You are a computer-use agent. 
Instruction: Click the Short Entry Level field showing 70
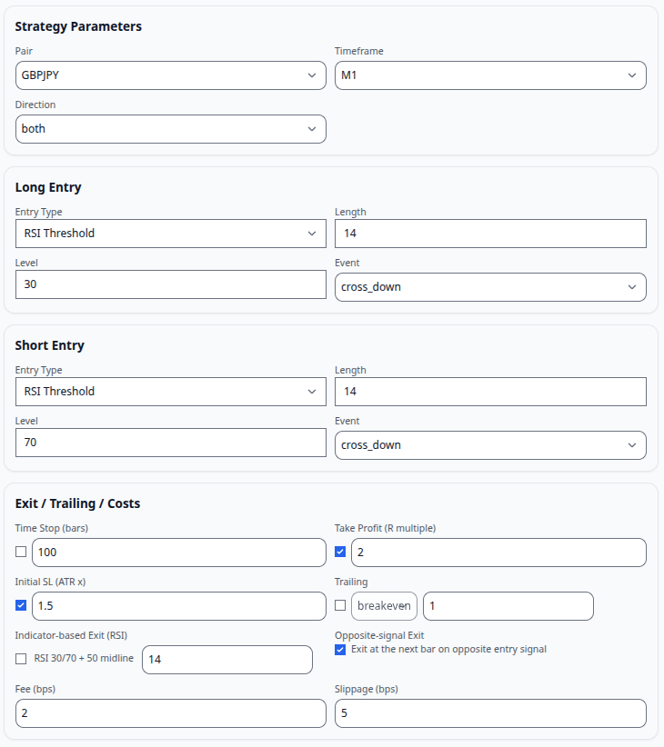[171, 443]
